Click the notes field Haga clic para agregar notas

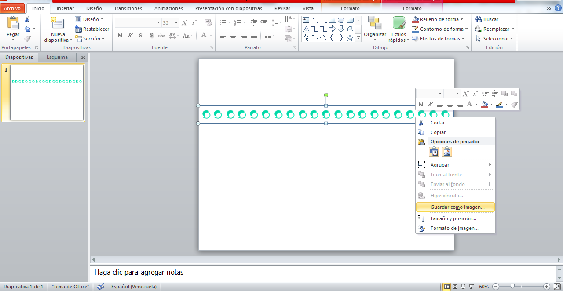[x=323, y=273]
